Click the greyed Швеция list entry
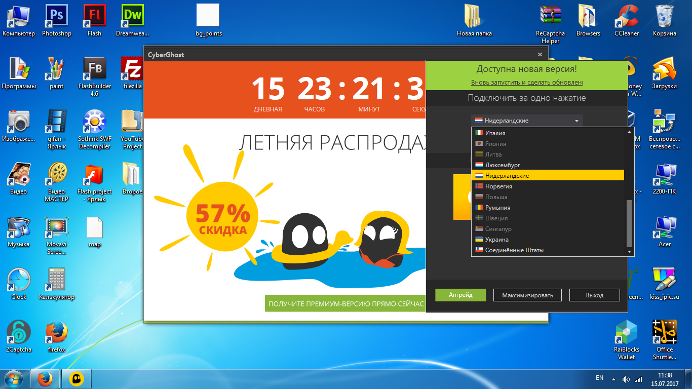 (x=548, y=218)
